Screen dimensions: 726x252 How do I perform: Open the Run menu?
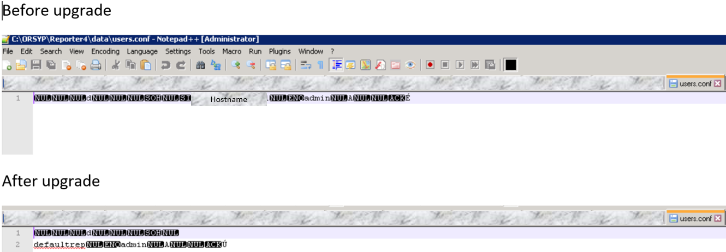tap(255, 51)
